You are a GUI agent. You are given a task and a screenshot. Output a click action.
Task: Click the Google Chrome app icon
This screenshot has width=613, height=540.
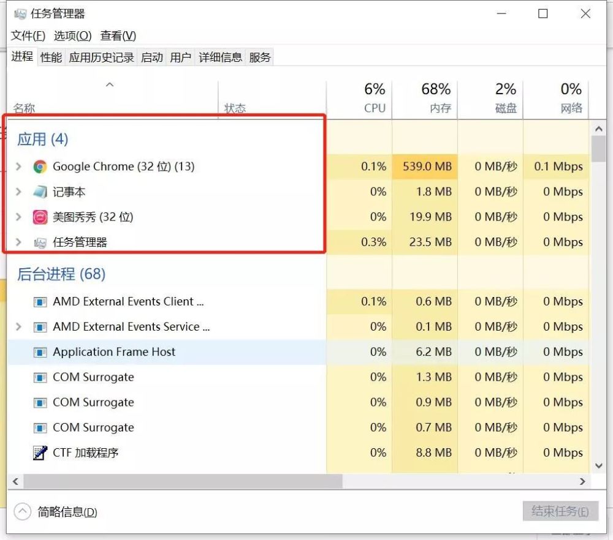coord(40,167)
